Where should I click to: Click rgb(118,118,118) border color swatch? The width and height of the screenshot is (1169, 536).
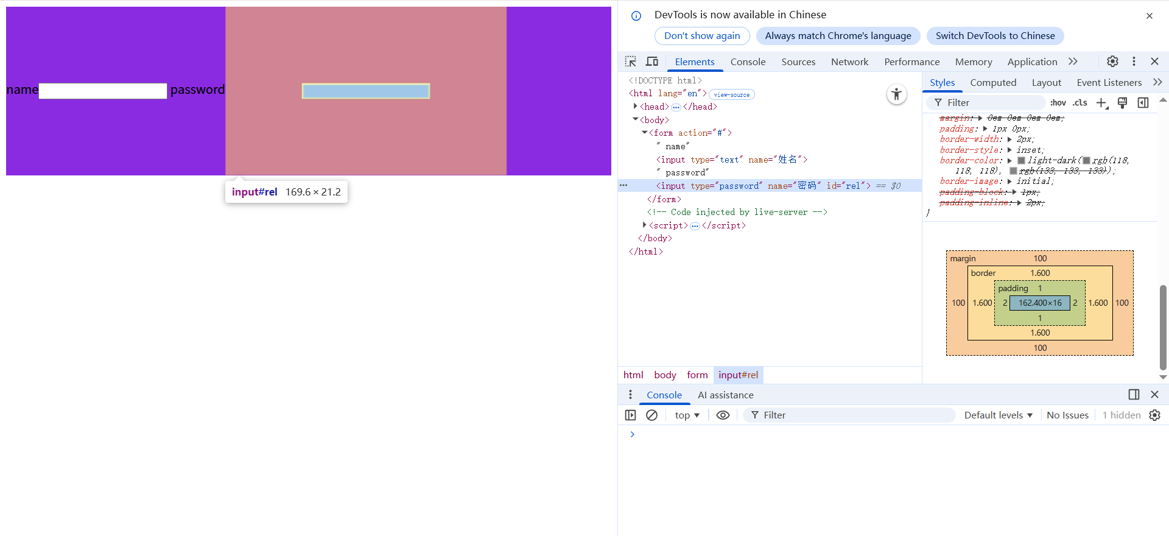1086,161
